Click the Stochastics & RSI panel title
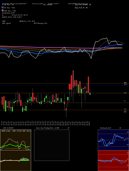 pos(110,128)
